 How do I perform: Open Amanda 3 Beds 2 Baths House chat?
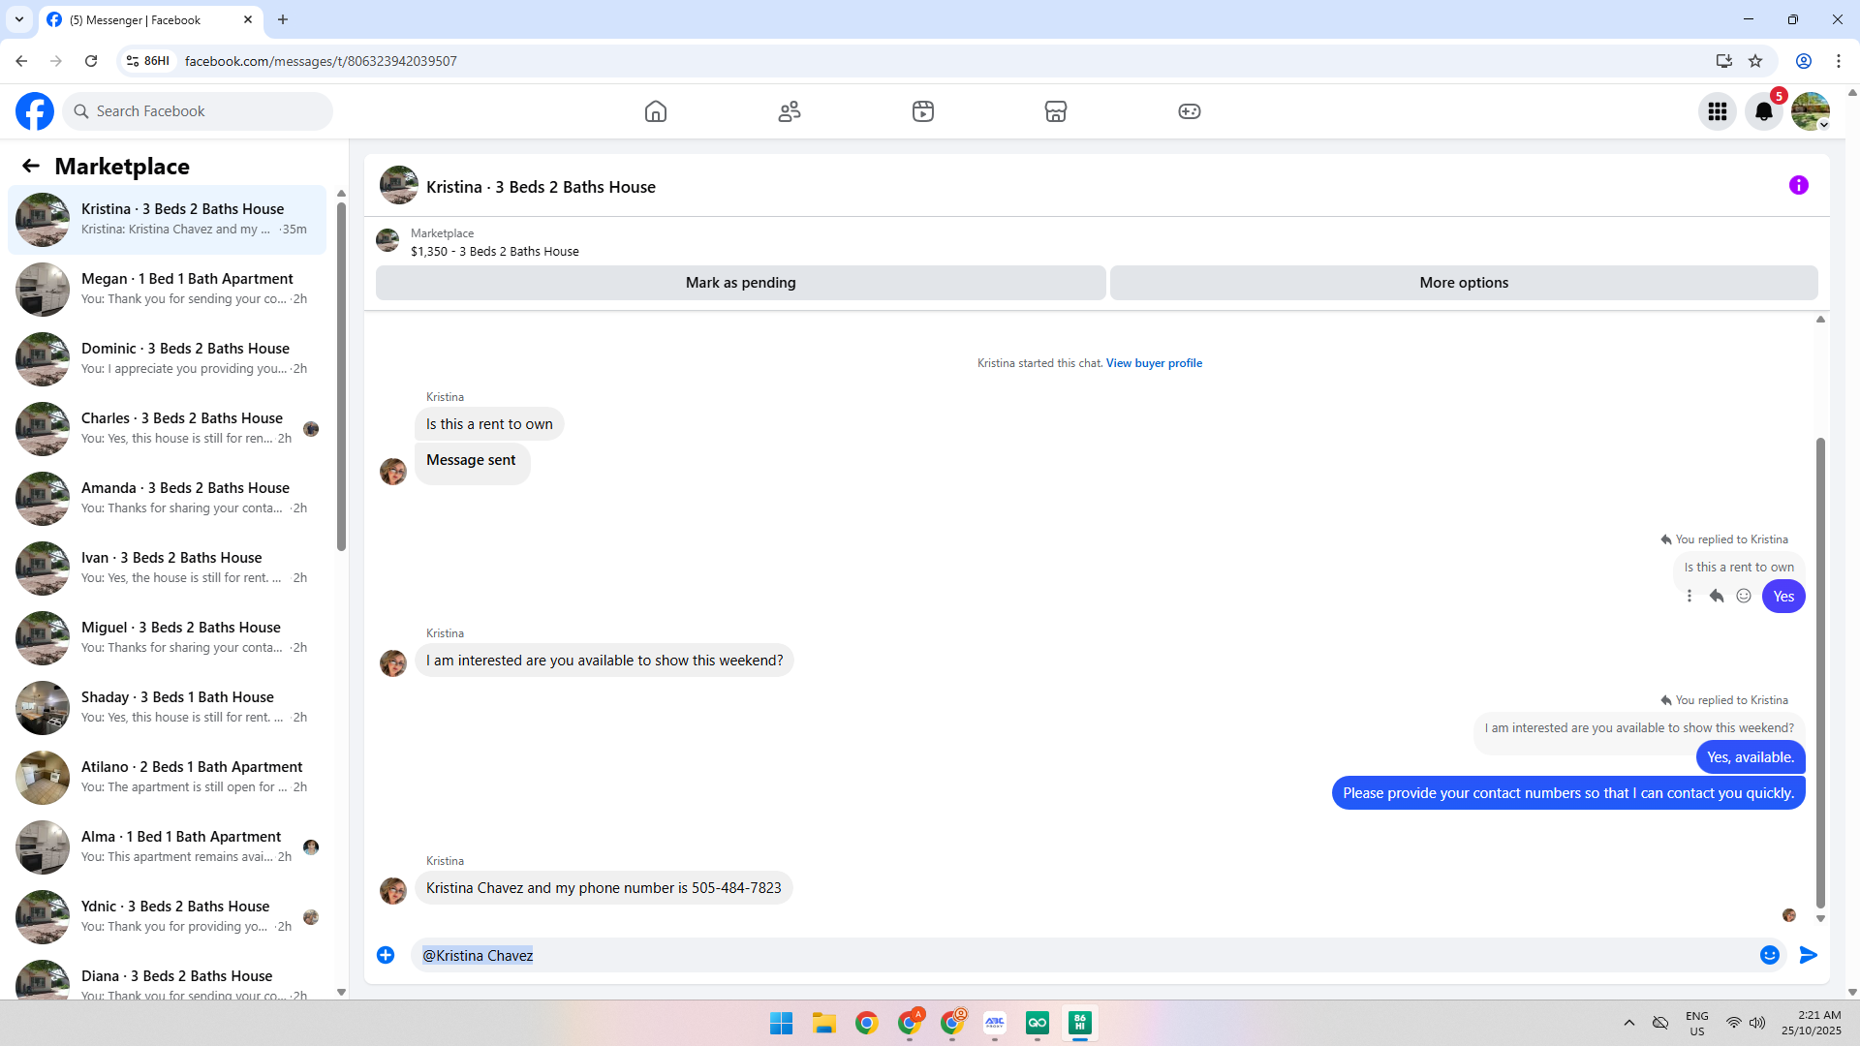167,498
